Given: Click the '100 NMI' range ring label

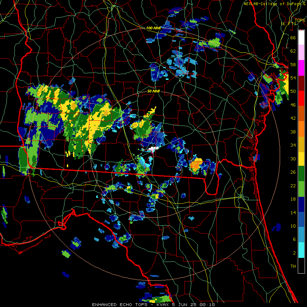Looking at the screenshot, I should 153,28.
